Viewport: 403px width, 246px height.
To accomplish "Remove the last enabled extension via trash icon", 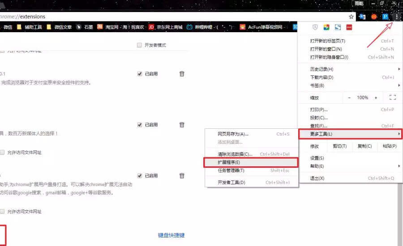I will [x=182, y=176].
